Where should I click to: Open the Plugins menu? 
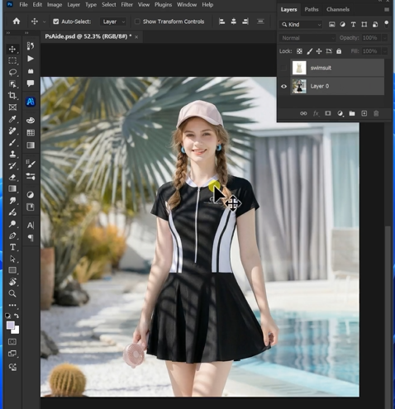(x=163, y=5)
